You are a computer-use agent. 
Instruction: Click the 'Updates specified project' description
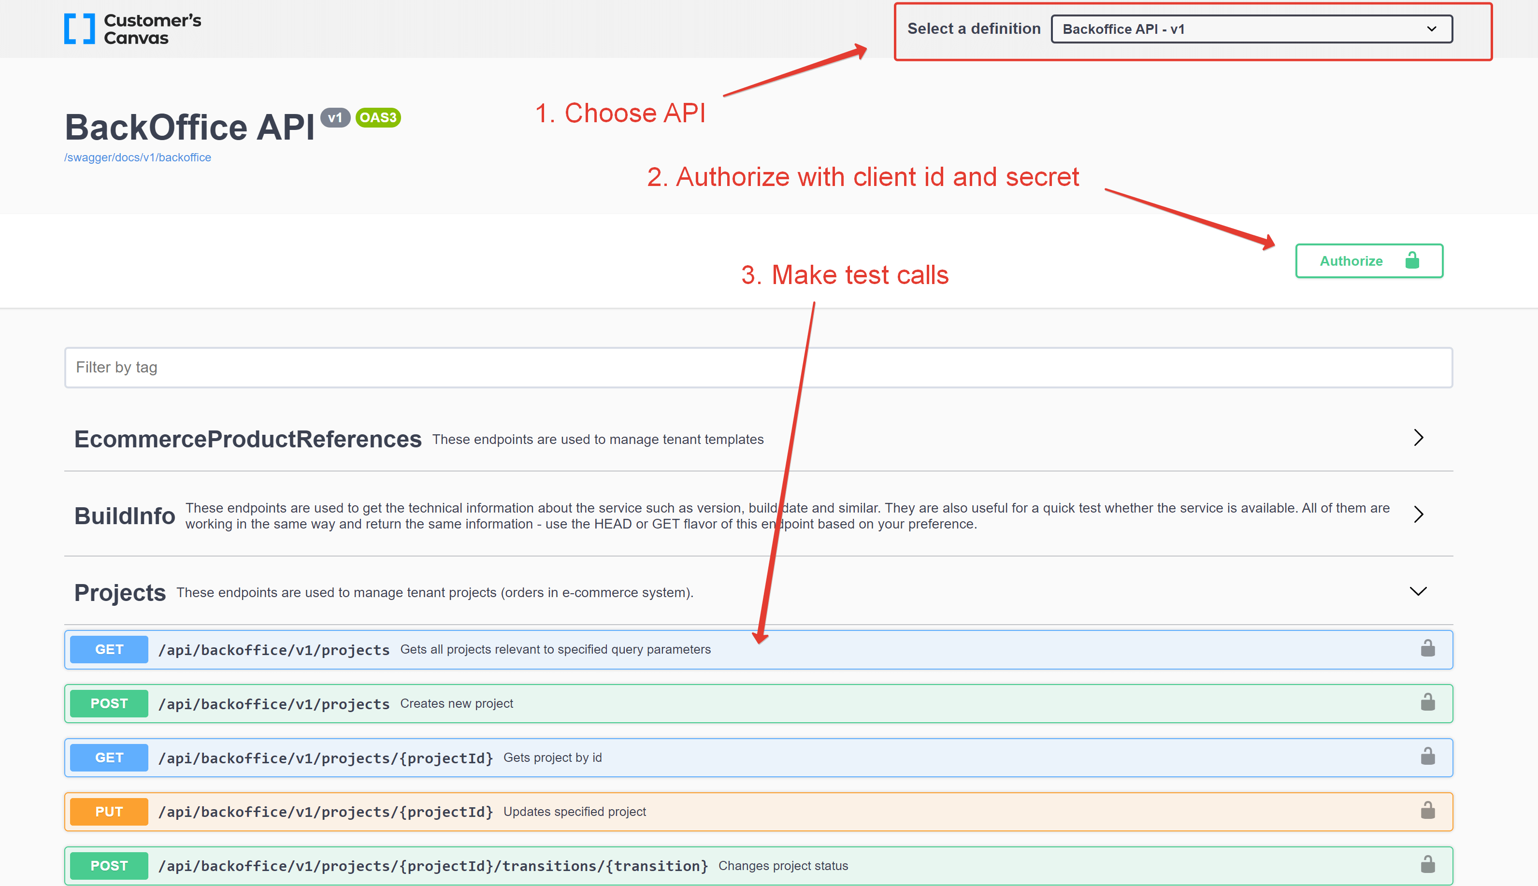pos(575,812)
